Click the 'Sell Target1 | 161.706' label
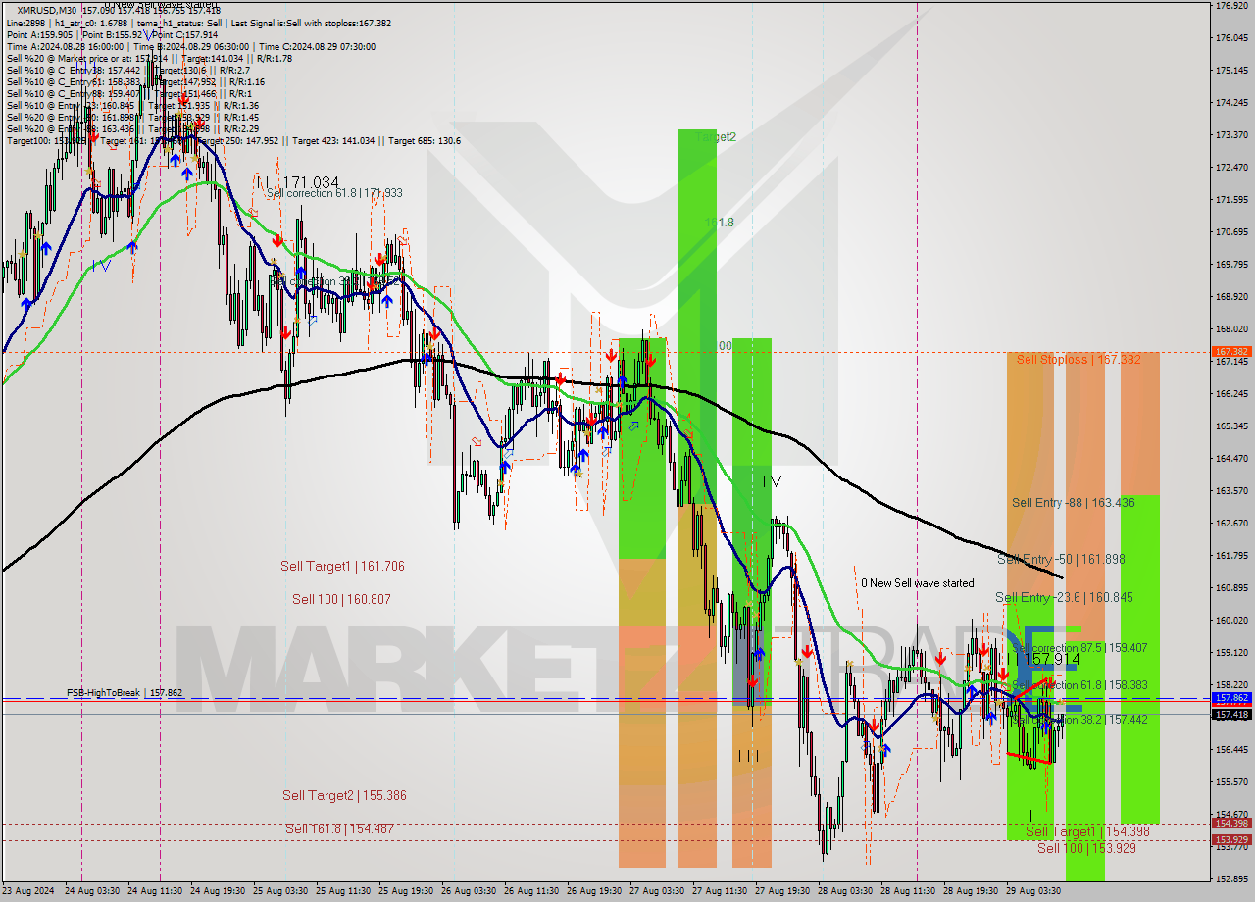Viewport: 1255px width, 902px height. (x=342, y=566)
